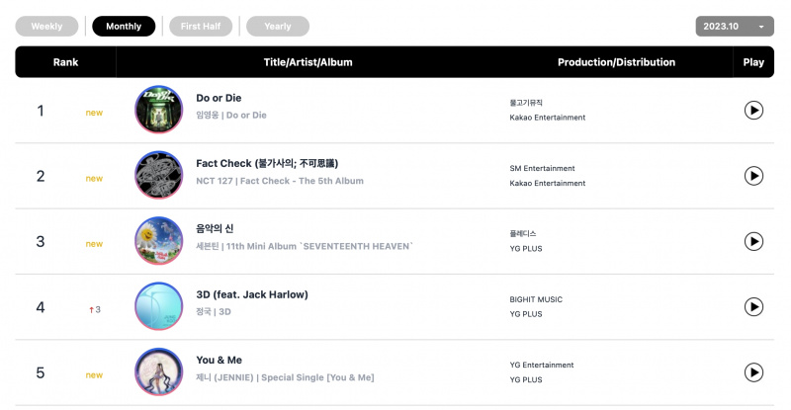The image size is (791, 410).
Task: Open the You & Me cover thumbnail
Action: [x=159, y=371]
